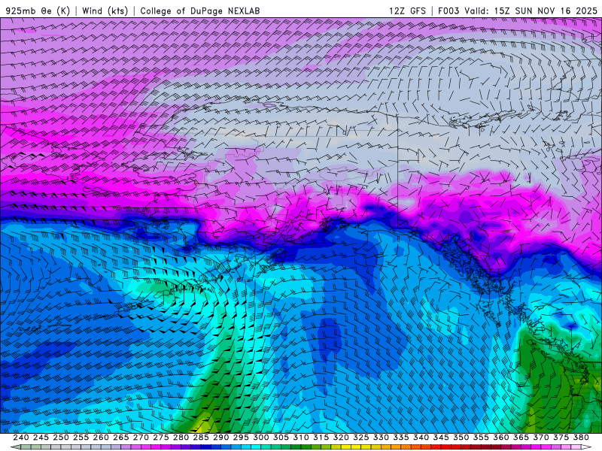602x451 pixels.
Task: Click the '925mb θe (K)' title text
Action: (38, 11)
